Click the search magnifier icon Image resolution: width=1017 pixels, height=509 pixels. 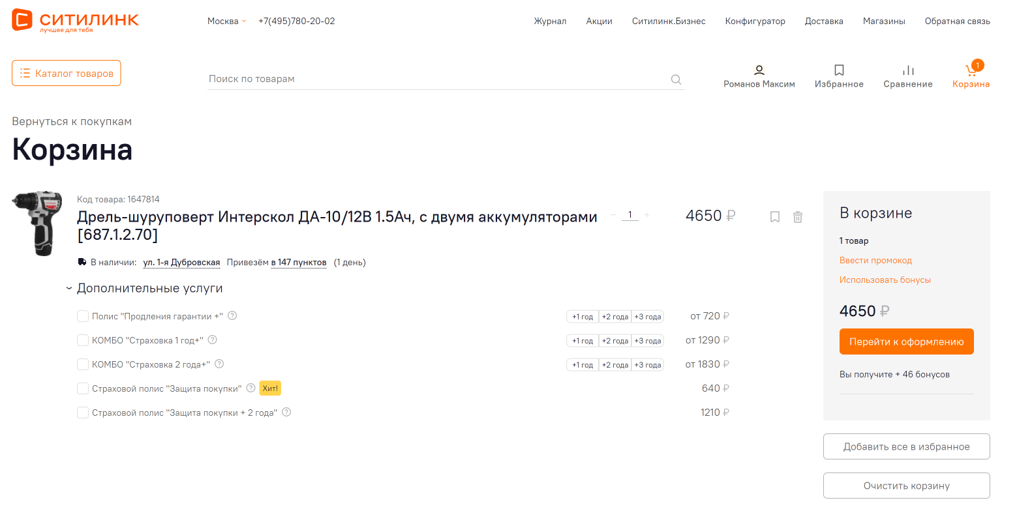tap(676, 80)
